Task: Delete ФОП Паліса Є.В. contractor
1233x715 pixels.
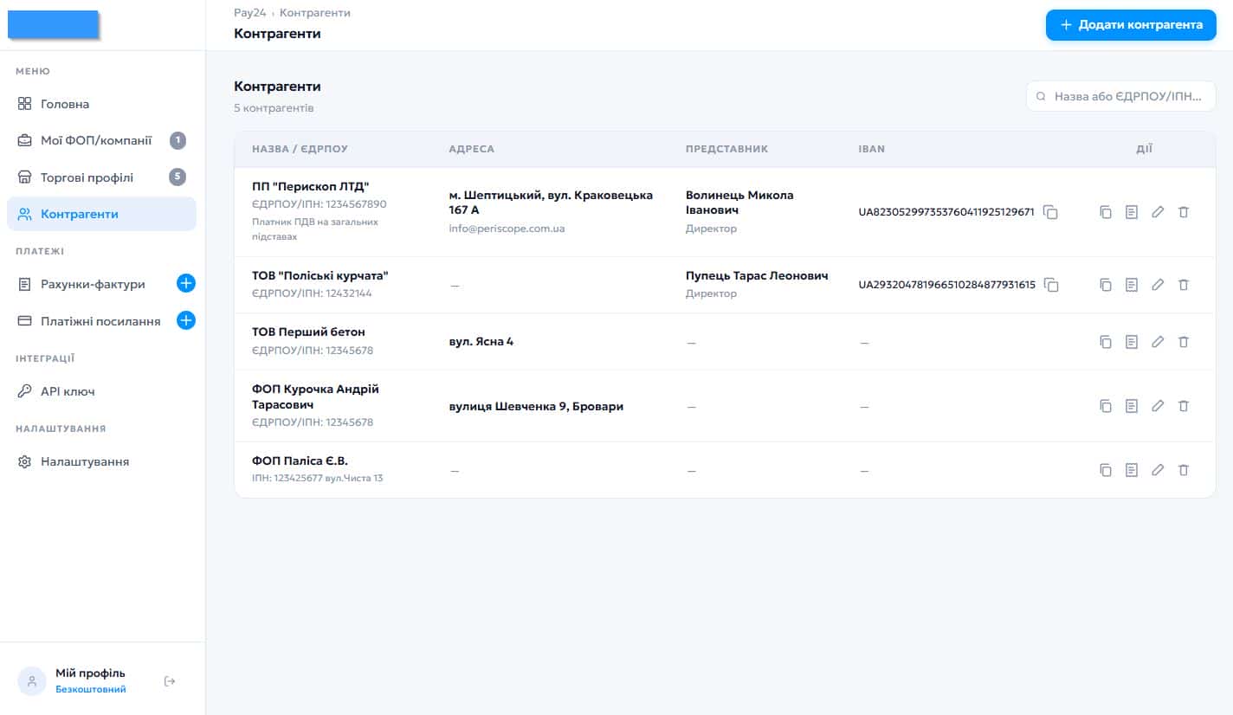Action: pos(1184,470)
